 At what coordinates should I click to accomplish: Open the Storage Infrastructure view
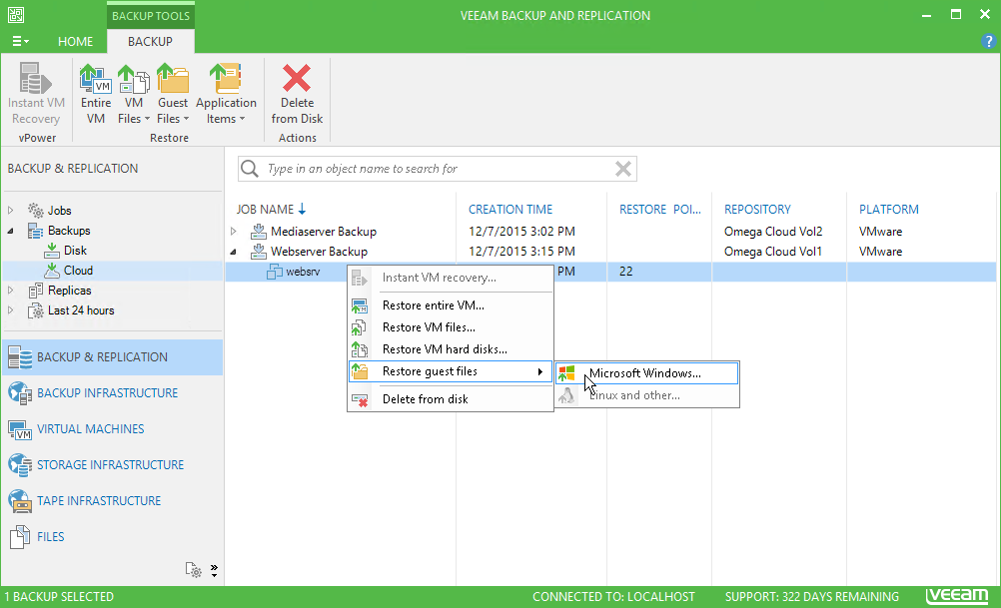[111, 465]
